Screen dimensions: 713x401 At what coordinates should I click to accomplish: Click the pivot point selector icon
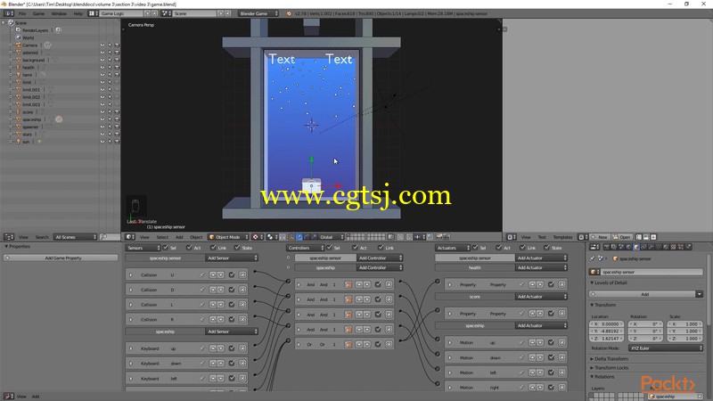(x=272, y=237)
